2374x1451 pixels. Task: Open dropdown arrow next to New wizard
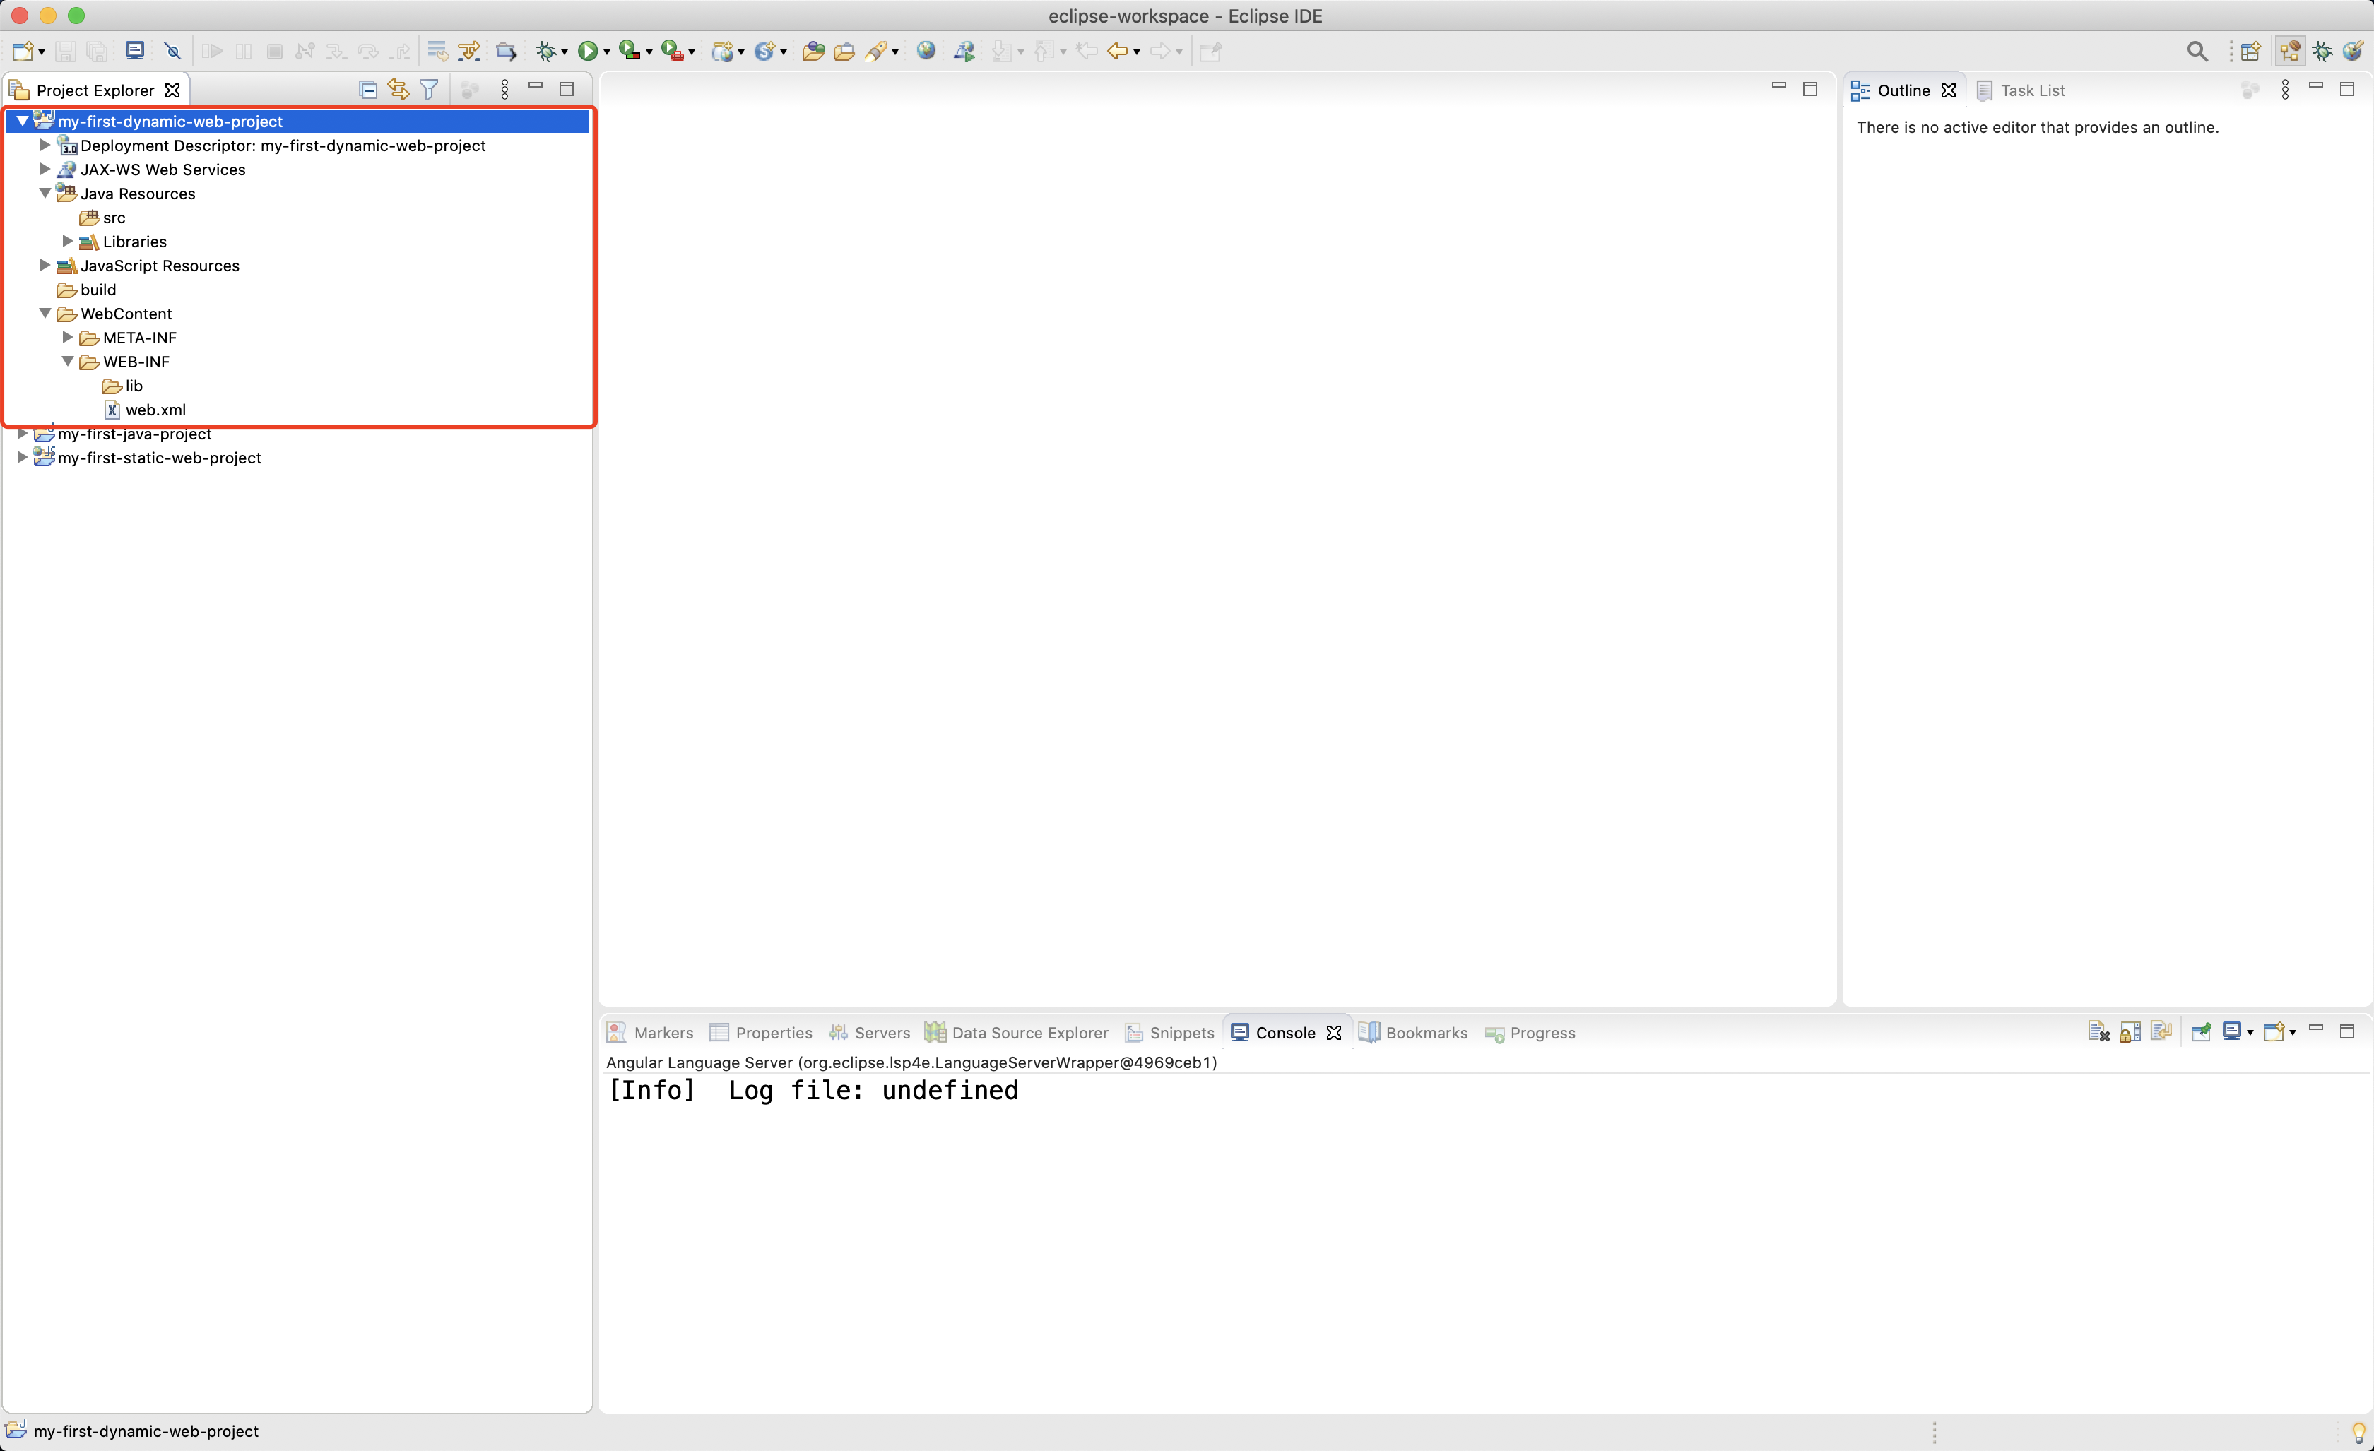[42, 52]
